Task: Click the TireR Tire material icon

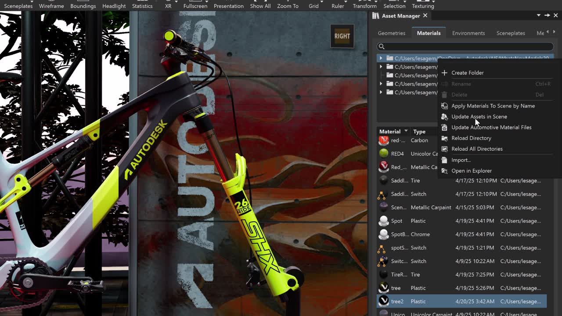Action: click(384, 275)
